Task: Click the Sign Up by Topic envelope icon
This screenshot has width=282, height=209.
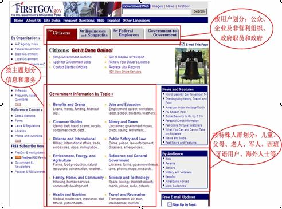Action: pyautogui.click(x=170, y=204)
